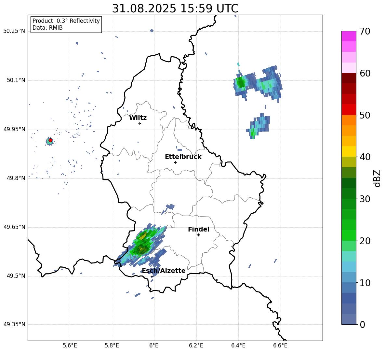Click the dark red colorbar segment below 60
This screenshot has width=385, height=352.
point(349,78)
